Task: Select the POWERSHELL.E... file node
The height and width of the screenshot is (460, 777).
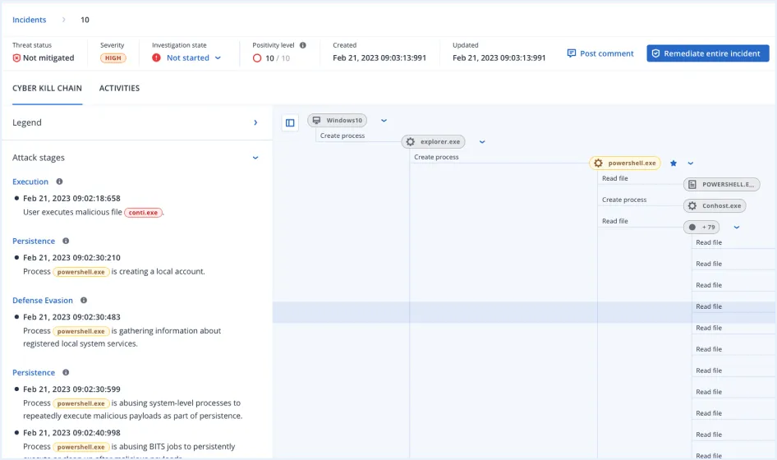Action: point(721,184)
